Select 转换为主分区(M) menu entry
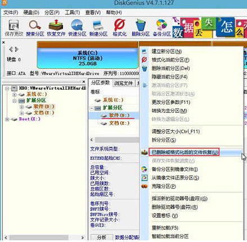This screenshot has width=247, height=242. (169, 111)
